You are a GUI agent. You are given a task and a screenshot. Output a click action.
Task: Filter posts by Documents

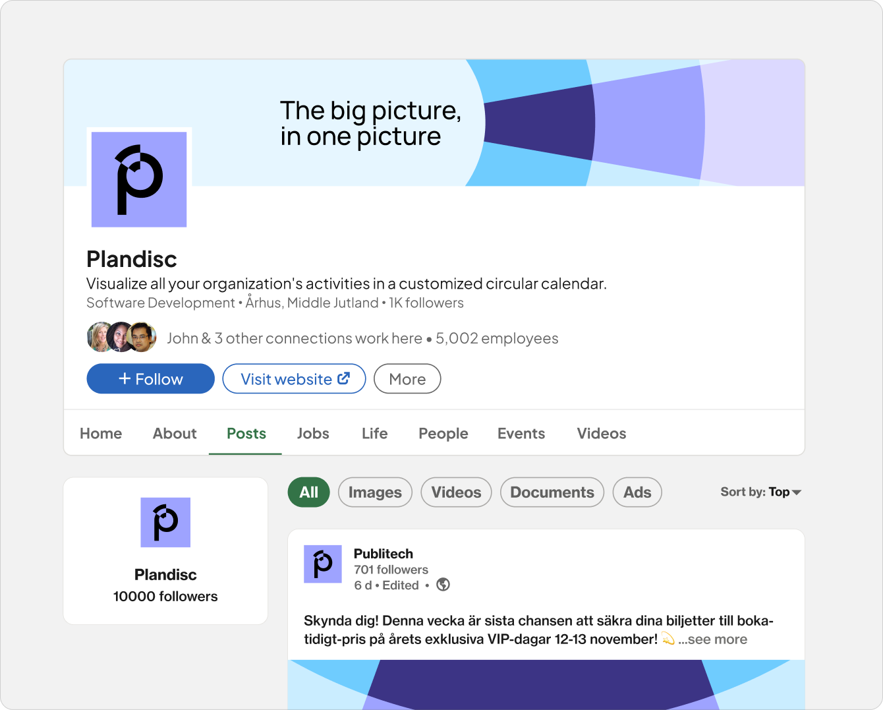click(x=552, y=492)
